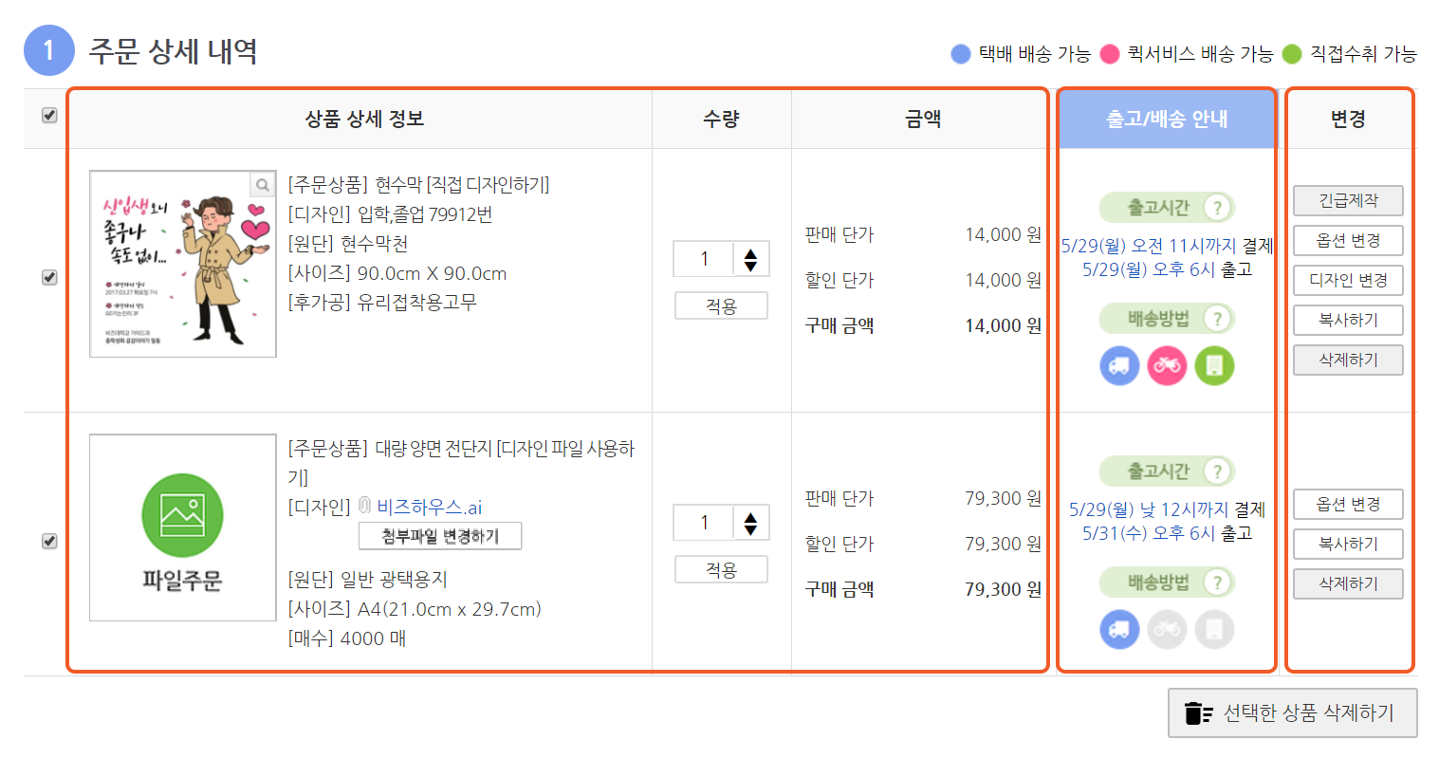Click 디자인 변경 button for banner
This screenshot has width=1439, height=758.
pos(1347,281)
